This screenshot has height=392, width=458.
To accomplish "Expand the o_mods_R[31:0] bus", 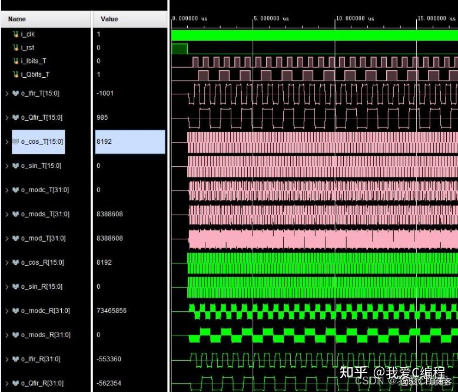I will (7, 335).
